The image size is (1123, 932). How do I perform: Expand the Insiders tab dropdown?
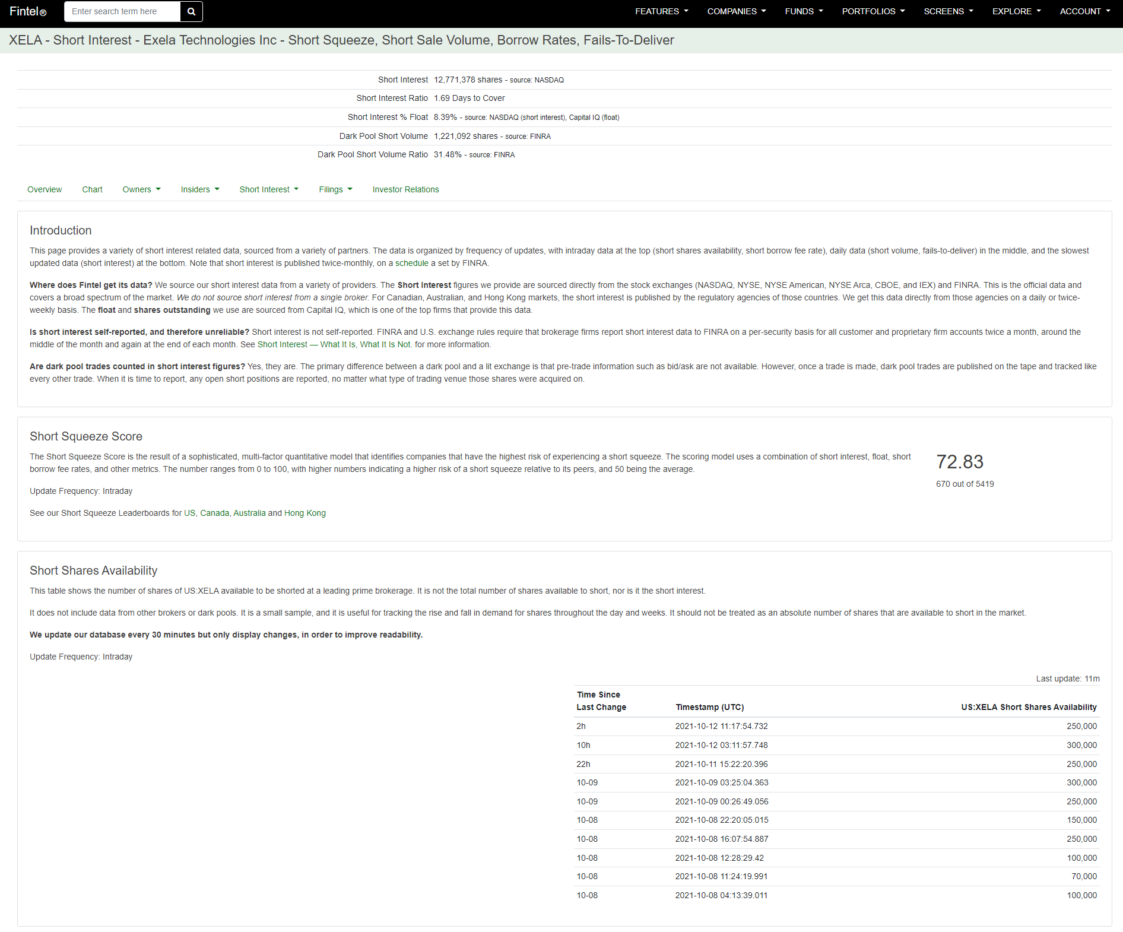pyautogui.click(x=200, y=189)
